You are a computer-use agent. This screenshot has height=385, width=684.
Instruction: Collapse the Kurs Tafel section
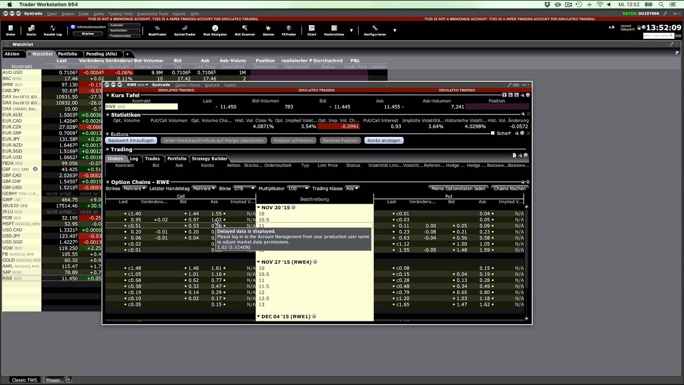tap(107, 96)
